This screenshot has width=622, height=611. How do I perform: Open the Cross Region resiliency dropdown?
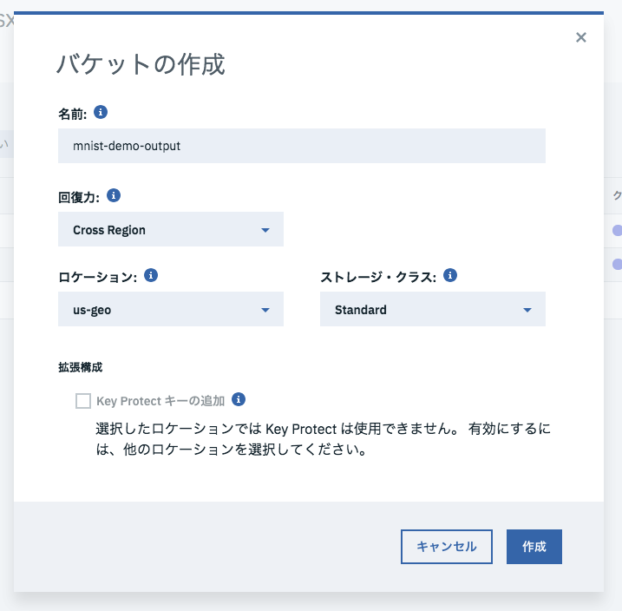pos(170,230)
